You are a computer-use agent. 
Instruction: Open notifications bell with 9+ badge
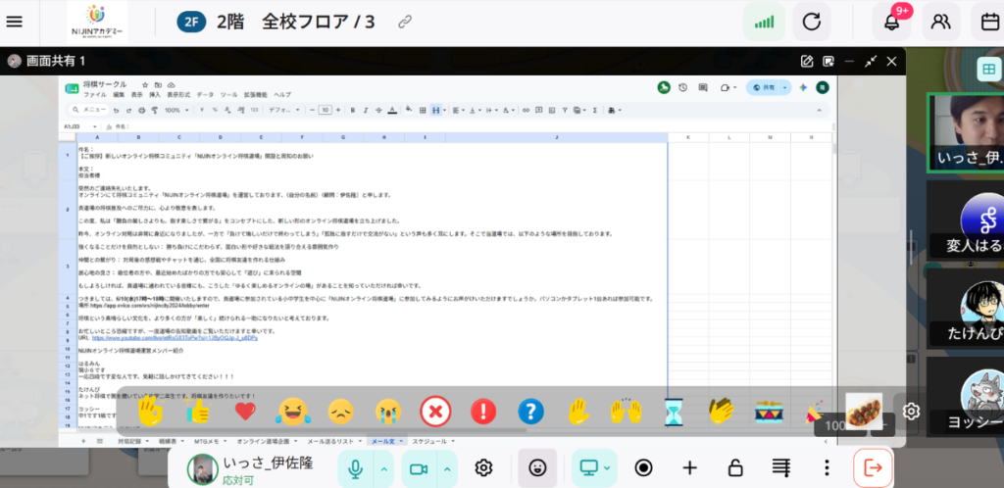coord(892,23)
